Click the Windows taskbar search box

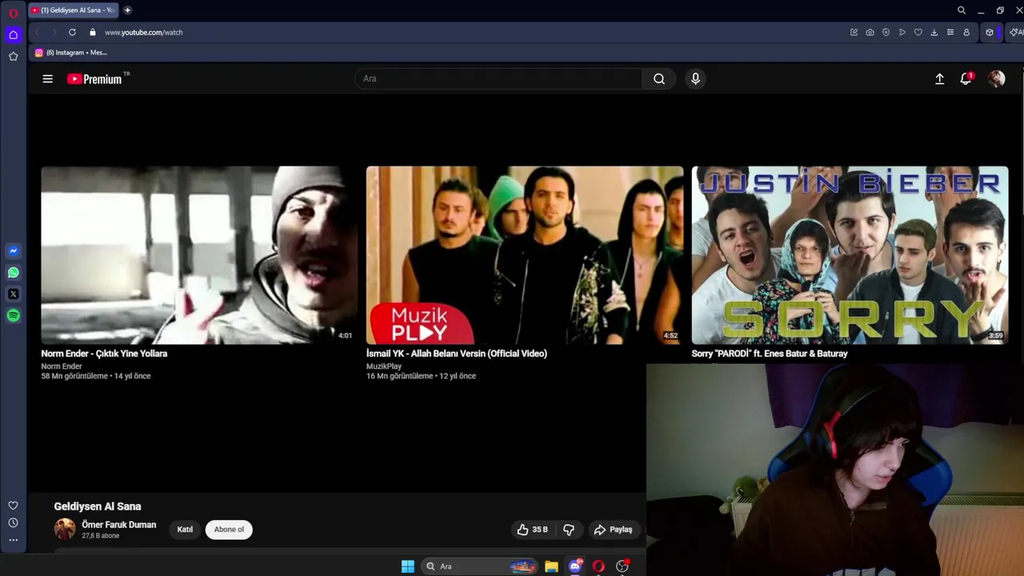[479, 566]
